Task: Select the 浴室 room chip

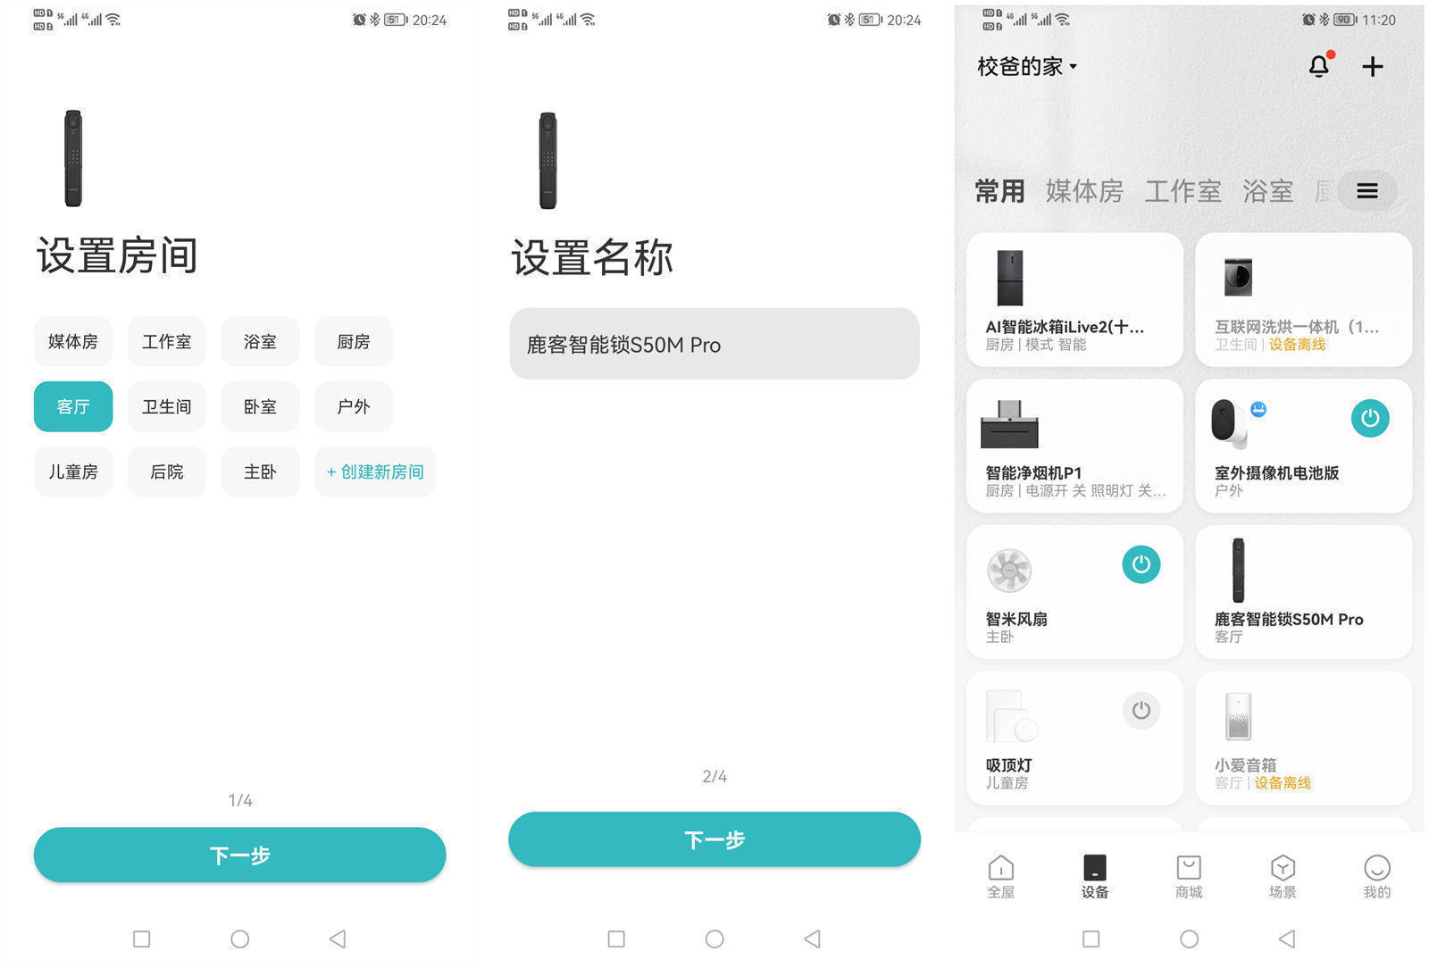Action: (260, 341)
